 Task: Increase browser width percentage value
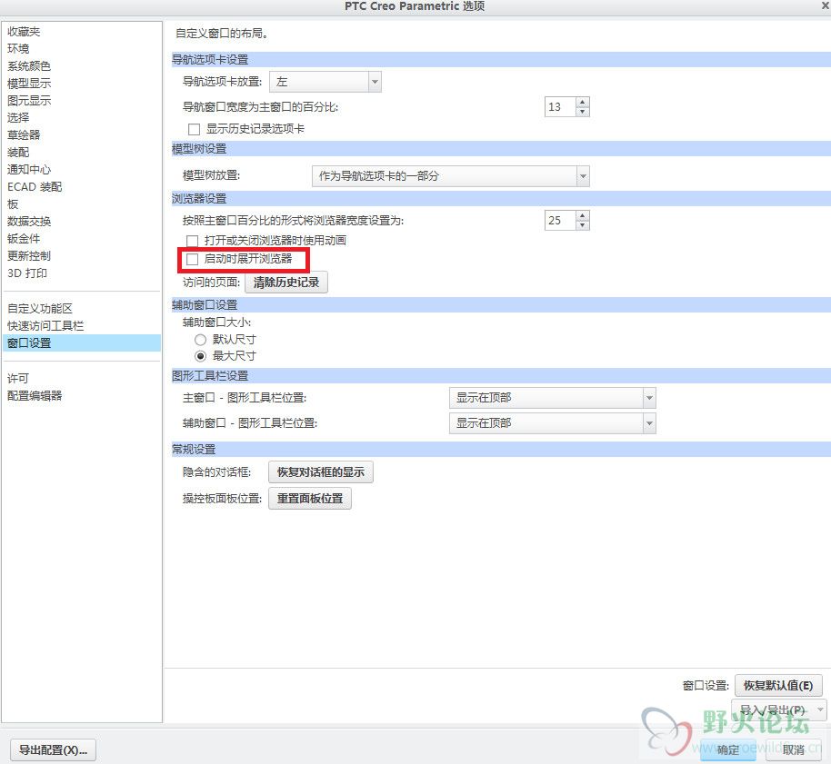(x=583, y=215)
